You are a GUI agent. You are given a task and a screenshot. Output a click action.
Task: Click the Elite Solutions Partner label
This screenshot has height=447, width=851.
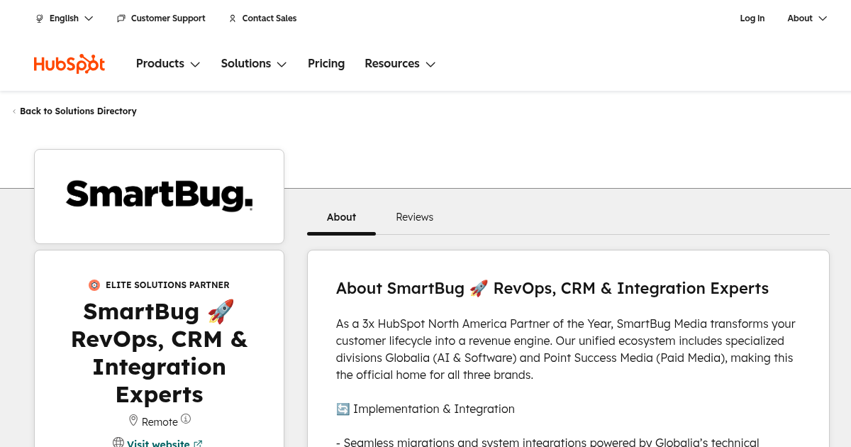tap(167, 285)
